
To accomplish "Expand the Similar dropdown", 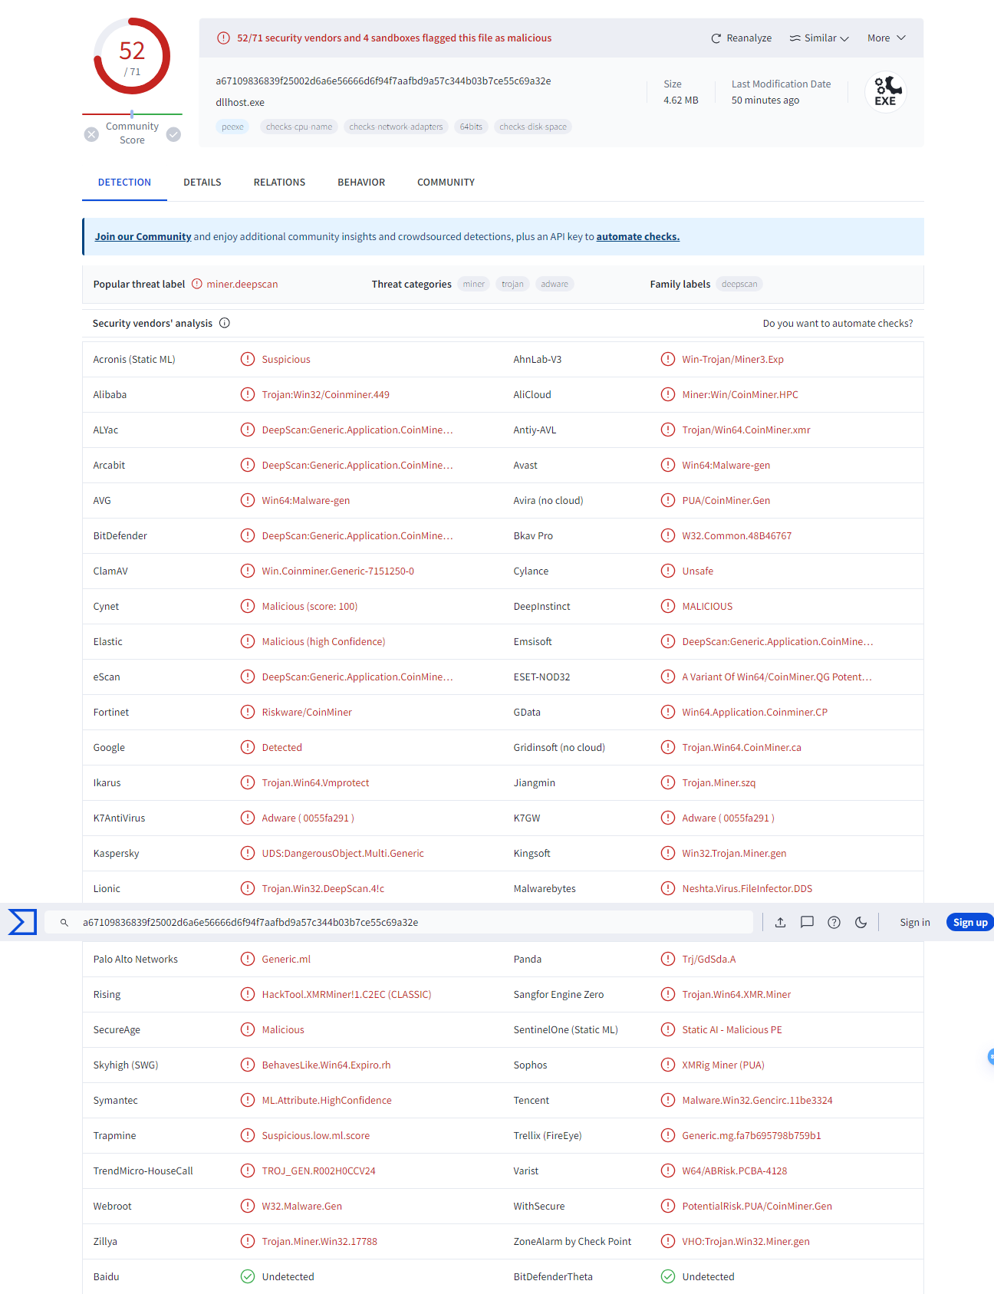I will click(x=819, y=38).
